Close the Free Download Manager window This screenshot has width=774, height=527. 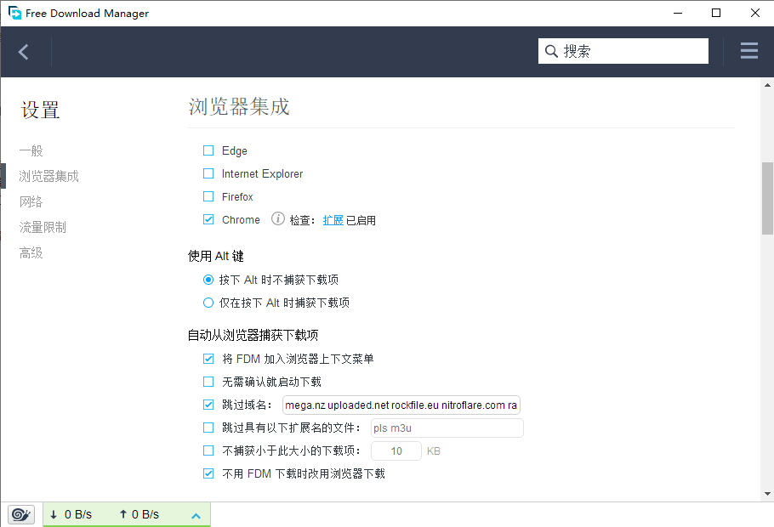(754, 13)
